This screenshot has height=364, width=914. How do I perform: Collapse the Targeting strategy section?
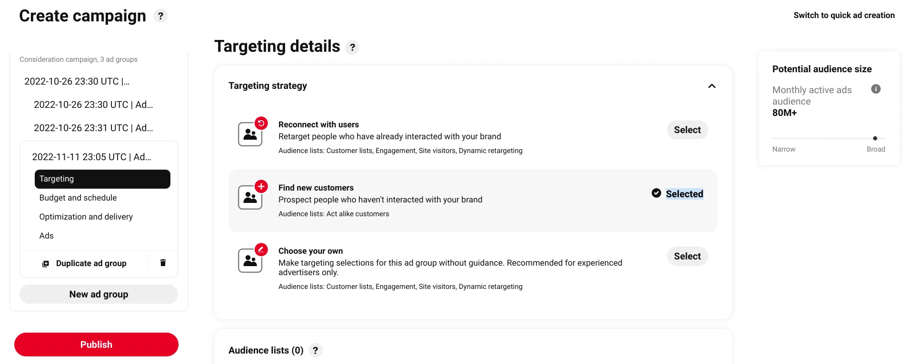(712, 86)
